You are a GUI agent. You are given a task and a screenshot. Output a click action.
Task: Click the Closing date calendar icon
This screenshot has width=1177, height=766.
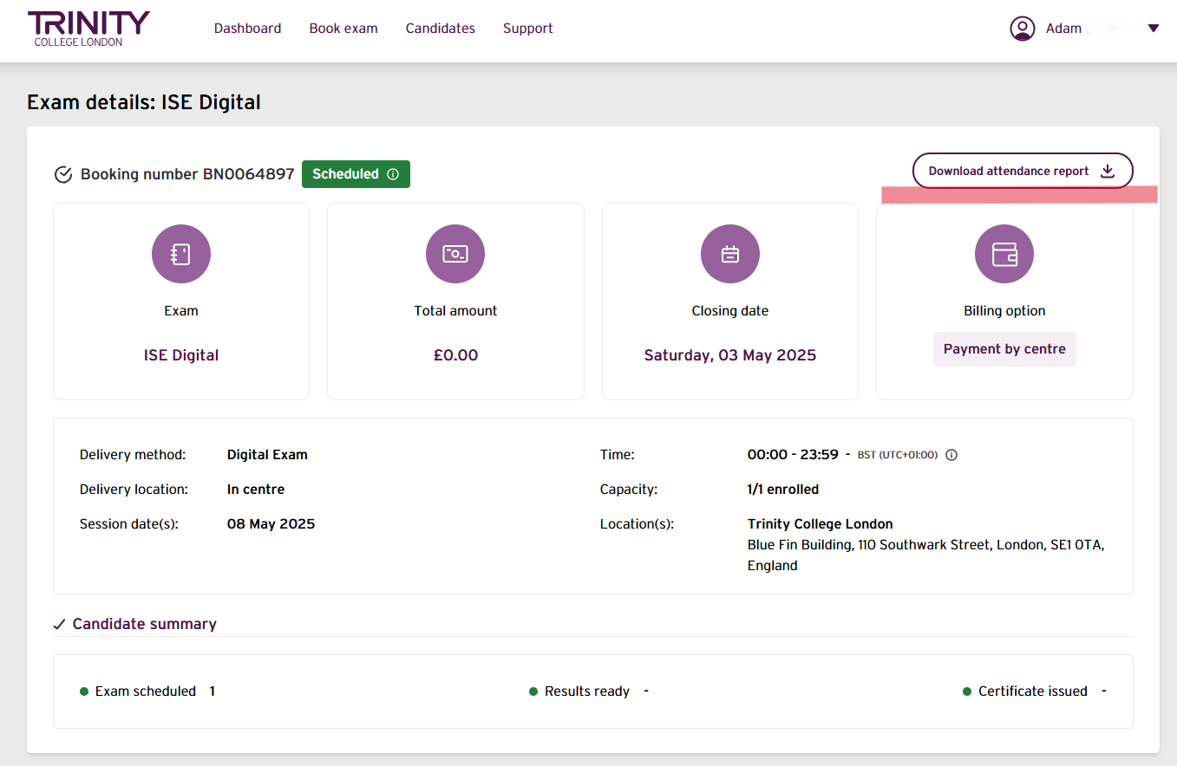(730, 254)
